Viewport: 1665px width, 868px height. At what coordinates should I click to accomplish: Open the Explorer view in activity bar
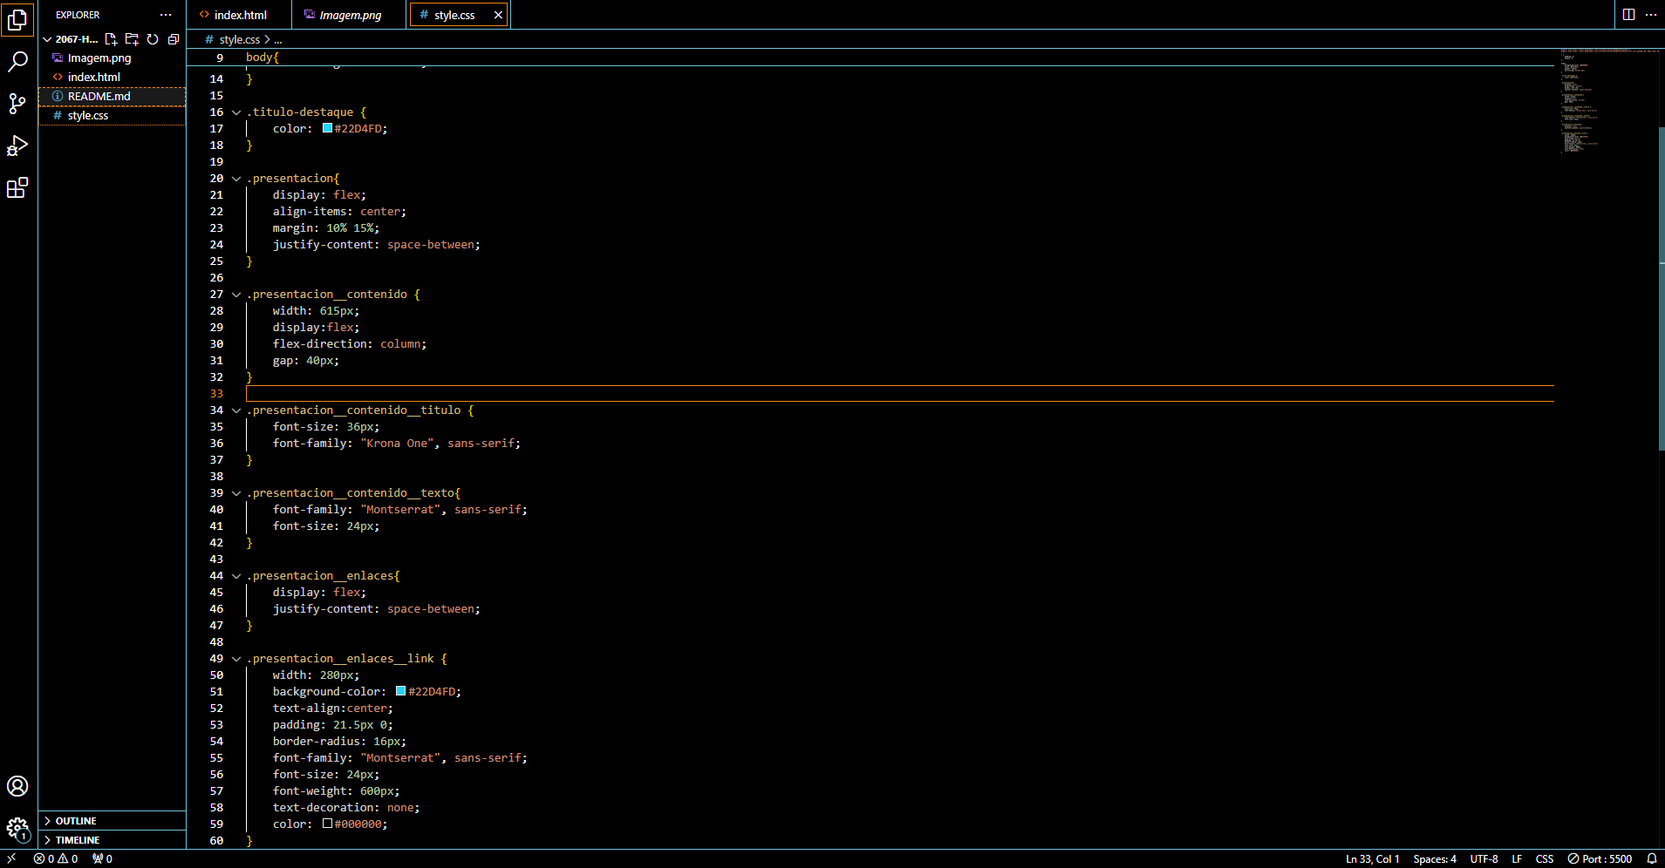pyautogui.click(x=17, y=19)
